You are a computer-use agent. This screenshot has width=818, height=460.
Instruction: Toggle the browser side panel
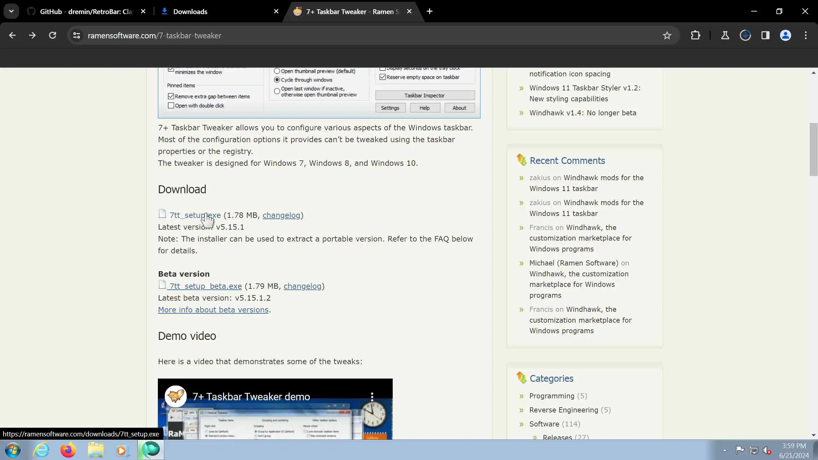(x=765, y=35)
